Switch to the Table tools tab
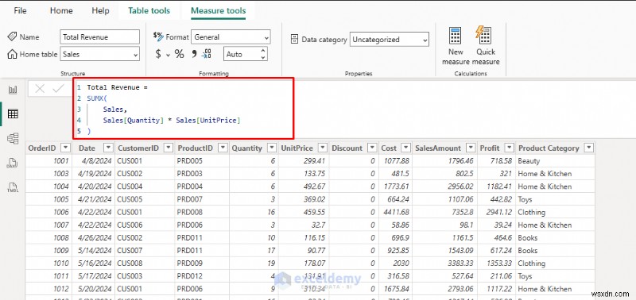Screen dimensions: 636x300 149,10
